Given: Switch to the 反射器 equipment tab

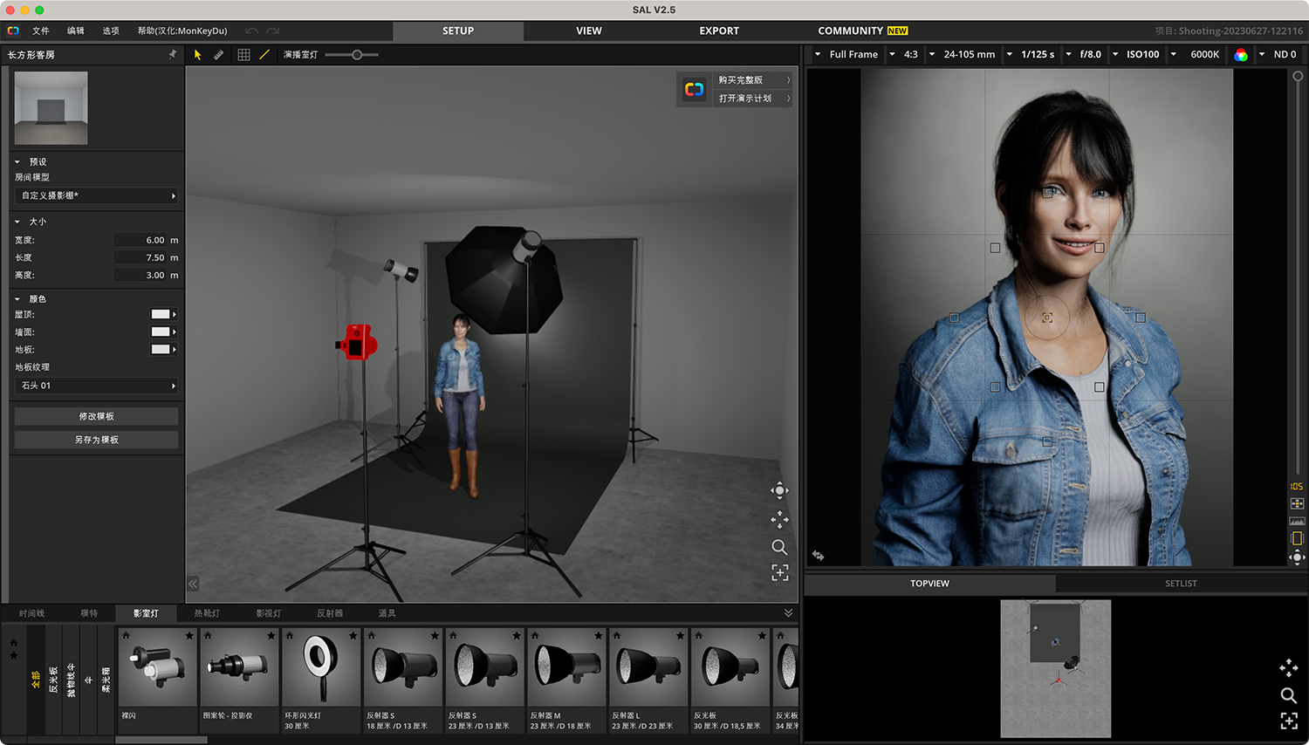Looking at the screenshot, I should (332, 613).
